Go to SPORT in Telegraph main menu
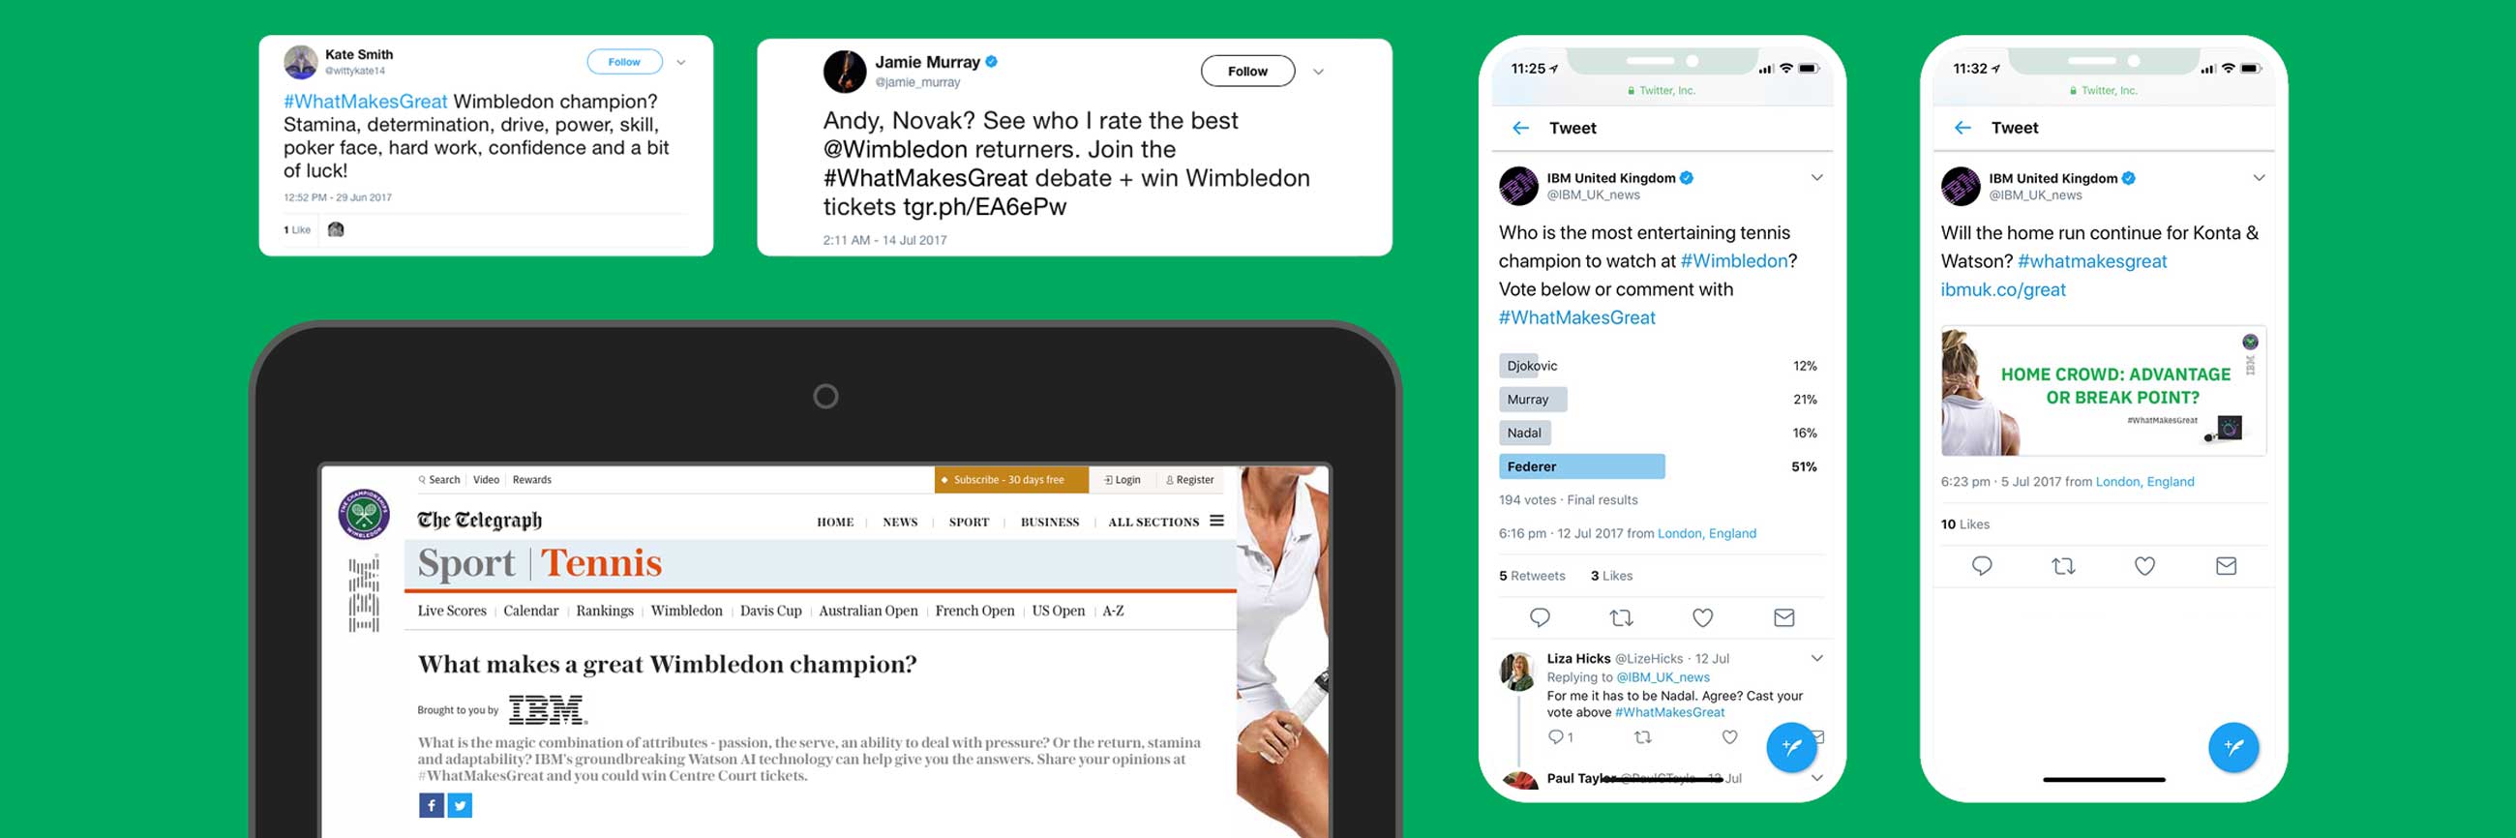Screen dimensions: 2516x838 click(x=969, y=523)
